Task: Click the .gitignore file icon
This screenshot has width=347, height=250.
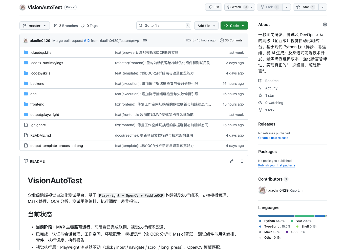Action: pyautogui.click(x=26, y=125)
